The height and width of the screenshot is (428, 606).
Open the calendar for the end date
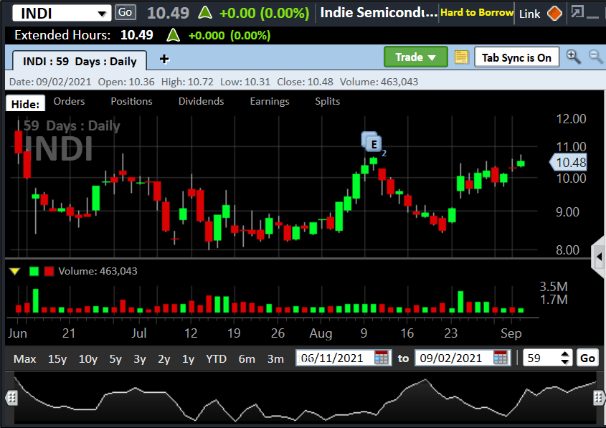[500, 357]
